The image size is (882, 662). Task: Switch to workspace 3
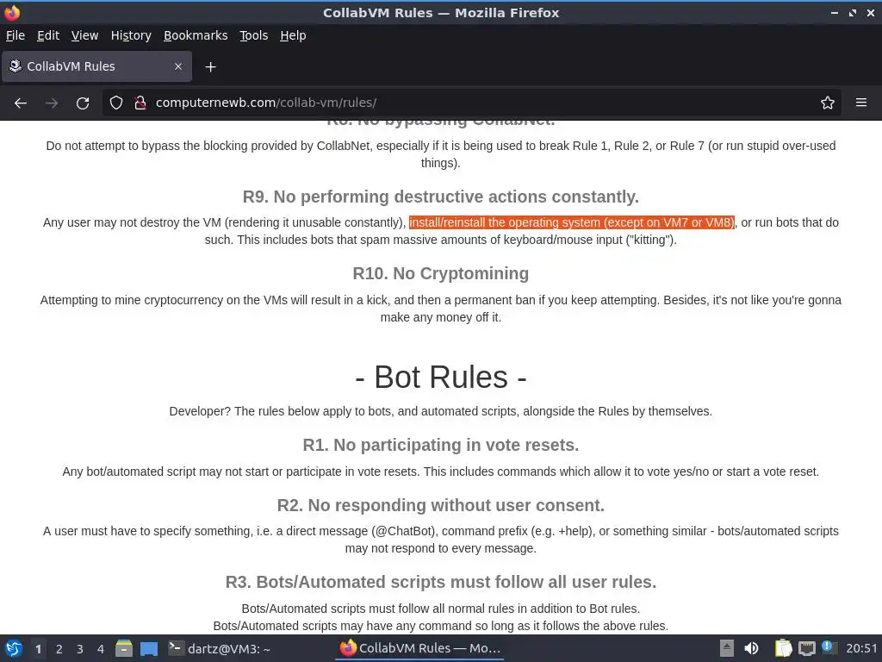(x=80, y=649)
